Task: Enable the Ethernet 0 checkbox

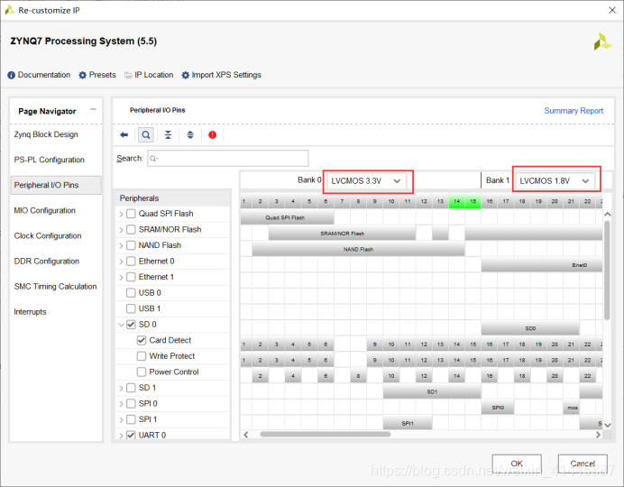Action: pos(131,262)
